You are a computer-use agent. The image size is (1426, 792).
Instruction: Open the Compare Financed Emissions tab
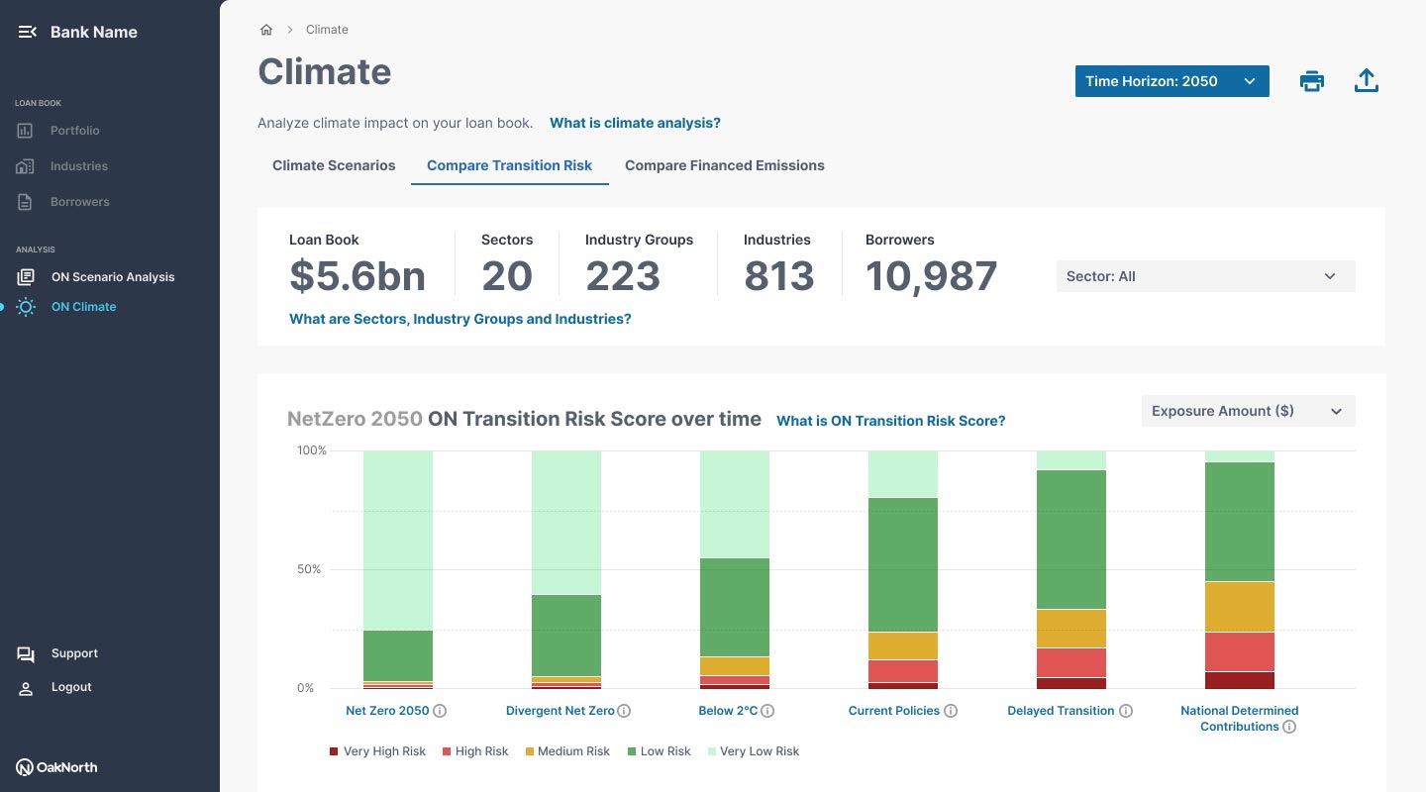click(725, 165)
